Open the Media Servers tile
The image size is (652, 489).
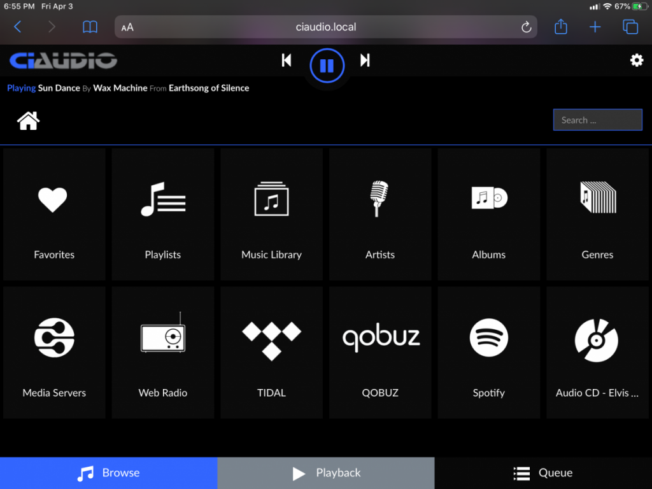click(54, 352)
